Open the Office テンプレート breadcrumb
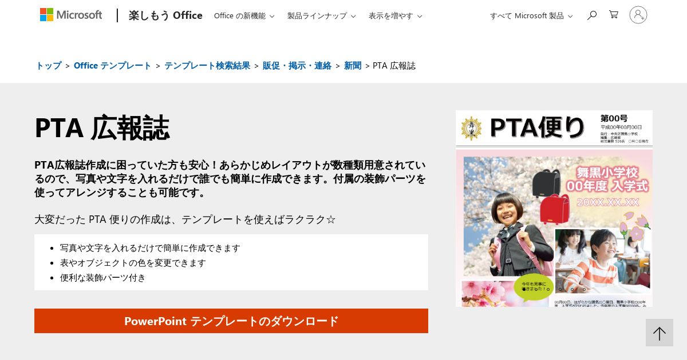Screen dimensions: 687x360 [113, 65]
